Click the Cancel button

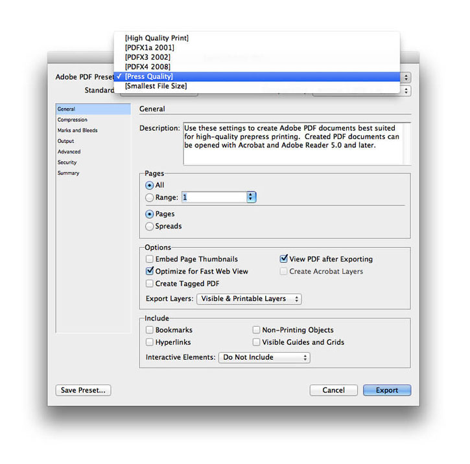[334, 390]
